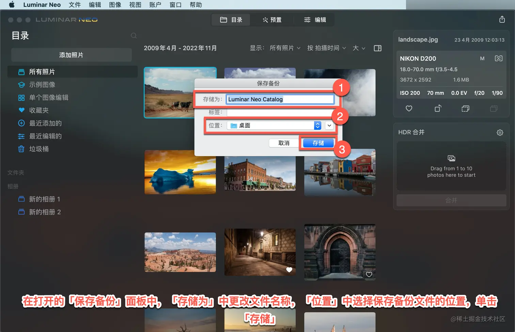Select the night cobblestone alley thumbnail
The height and width of the screenshot is (332, 515).
pos(260,252)
